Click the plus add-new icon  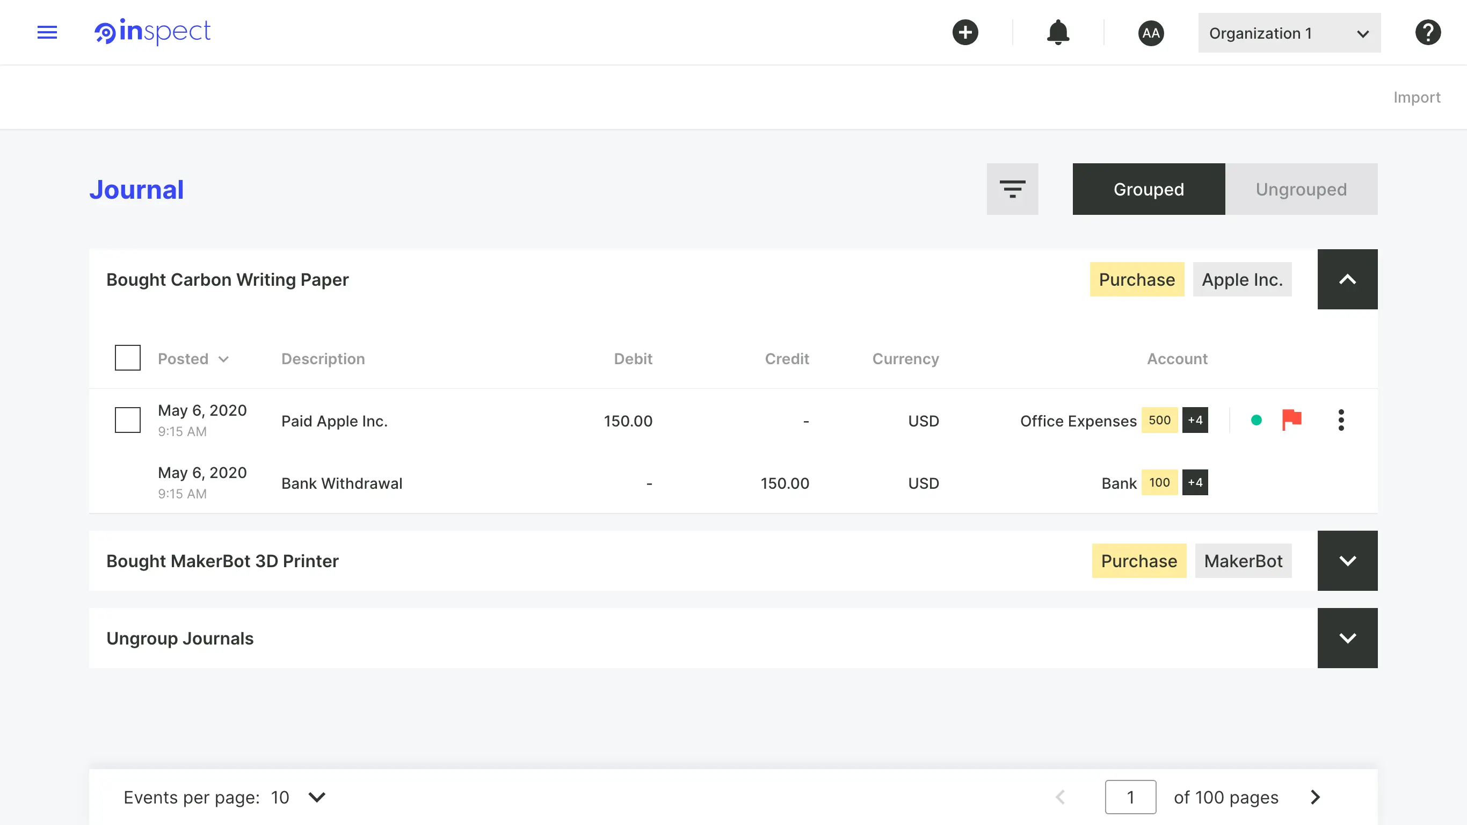pos(965,32)
